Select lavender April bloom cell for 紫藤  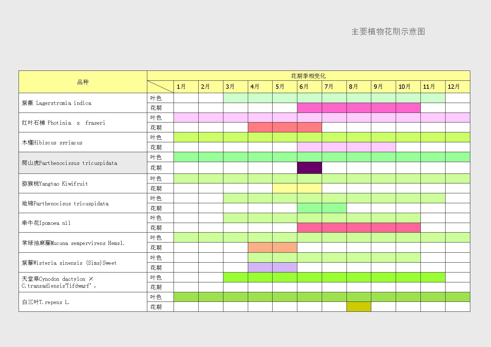260,268
